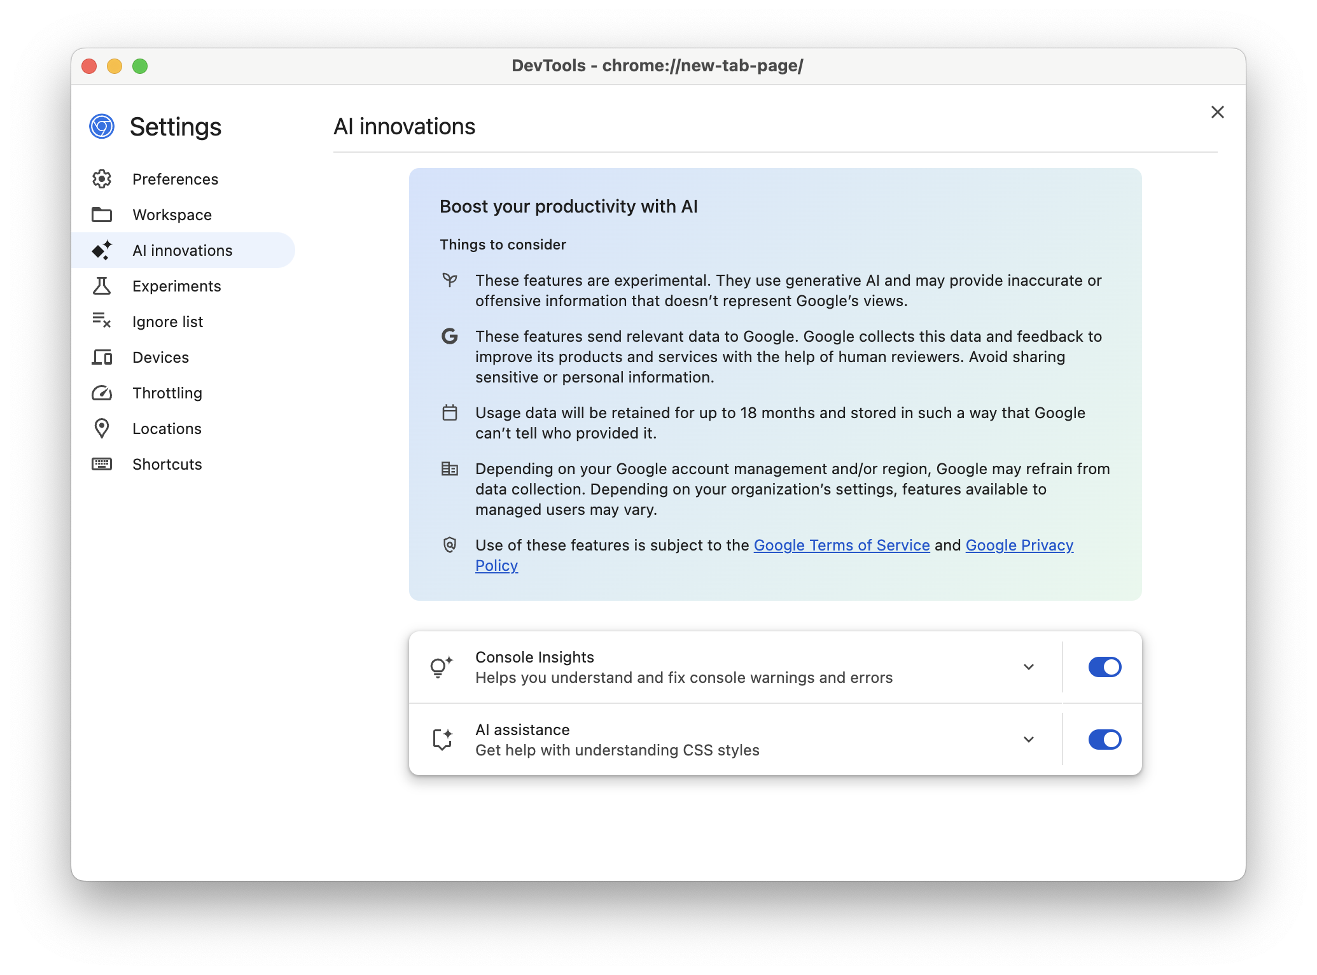Image resolution: width=1317 pixels, height=975 pixels.
Task: Click the sprout icon beside experimental notice
Action: pos(450,280)
